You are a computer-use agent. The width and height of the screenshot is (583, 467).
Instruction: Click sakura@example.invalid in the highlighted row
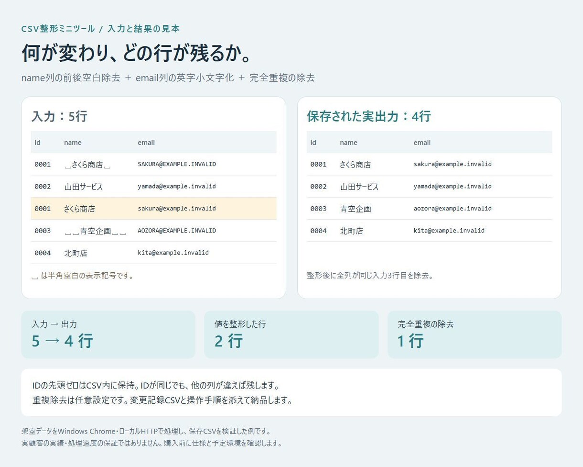pos(177,208)
